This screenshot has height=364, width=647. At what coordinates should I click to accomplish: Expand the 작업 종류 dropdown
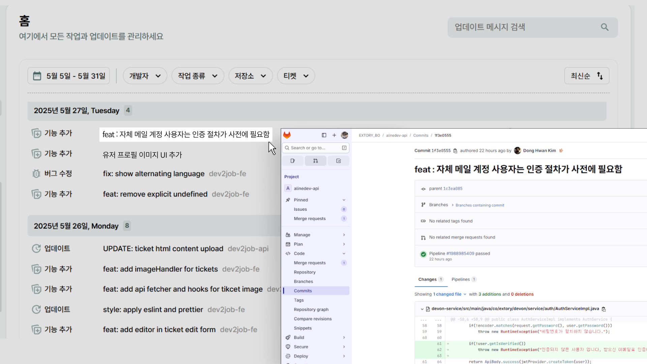pos(197,76)
